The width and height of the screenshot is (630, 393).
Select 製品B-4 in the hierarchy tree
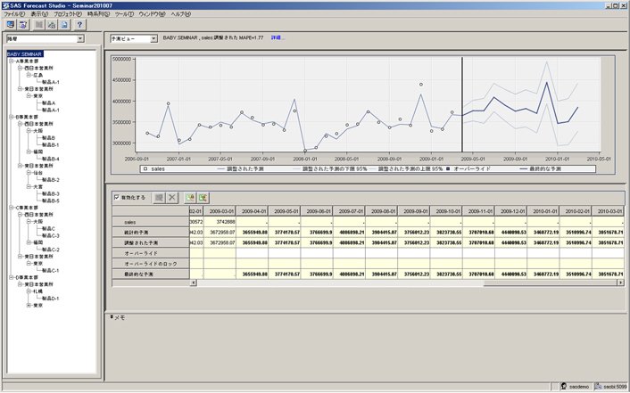pyautogui.click(x=51, y=159)
